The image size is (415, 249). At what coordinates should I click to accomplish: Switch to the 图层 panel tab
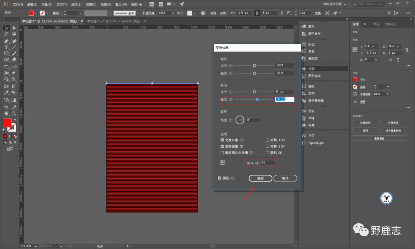coord(376,24)
